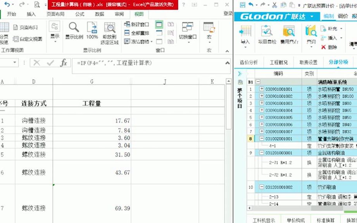This screenshot has height=223, width=357.
Task: Open the Glodon 广联达 logo menu dropdown
Action: pos(312,16)
